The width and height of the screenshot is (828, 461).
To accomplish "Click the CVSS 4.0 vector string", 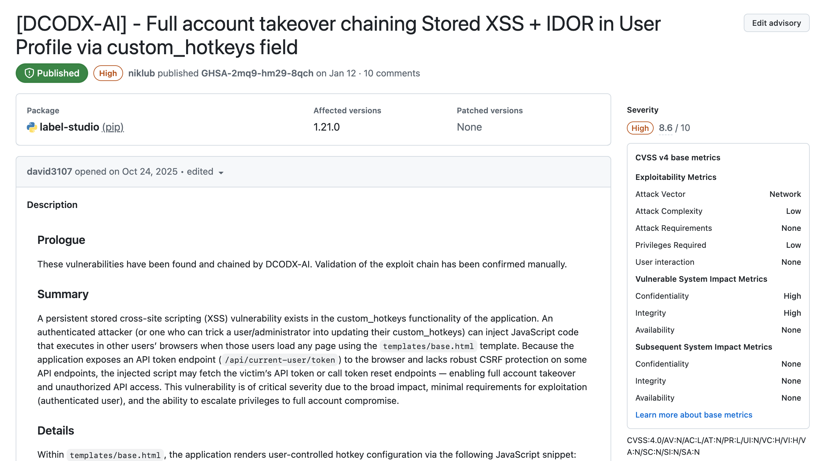I will point(716,446).
